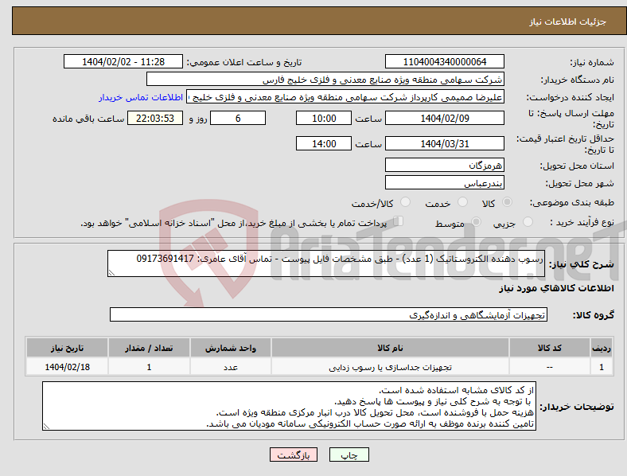Select the کالا radio button

[x=507, y=202]
